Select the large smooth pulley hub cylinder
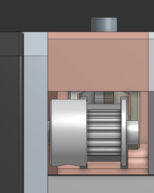Screen dimensions: 154x193 (x=69, y=133)
